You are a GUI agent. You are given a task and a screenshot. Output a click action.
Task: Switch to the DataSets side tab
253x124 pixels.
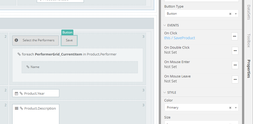click(x=249, y=12)
